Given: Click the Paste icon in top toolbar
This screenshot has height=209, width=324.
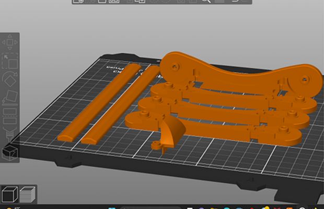Looking at the screenshot, I should [140, 2].
